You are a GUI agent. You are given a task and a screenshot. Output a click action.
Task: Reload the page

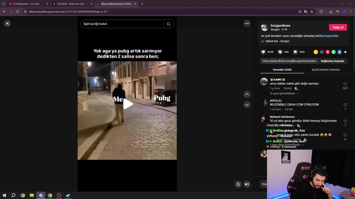[x=17, y=12]
